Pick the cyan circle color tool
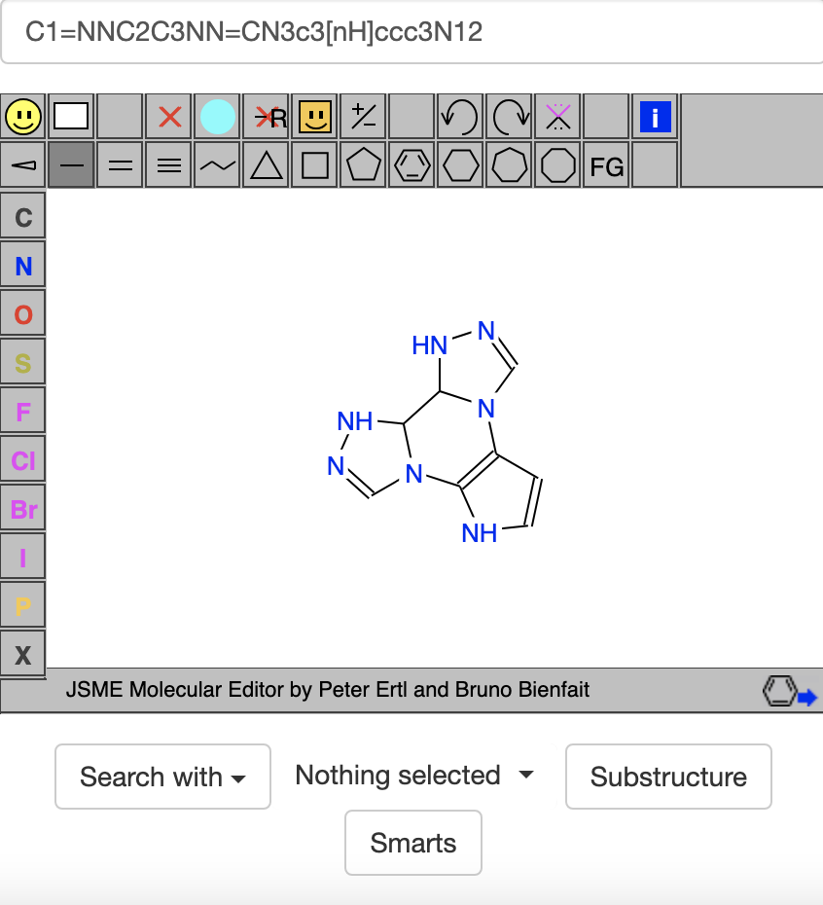The image size is (823, 905). pos(218,118)
